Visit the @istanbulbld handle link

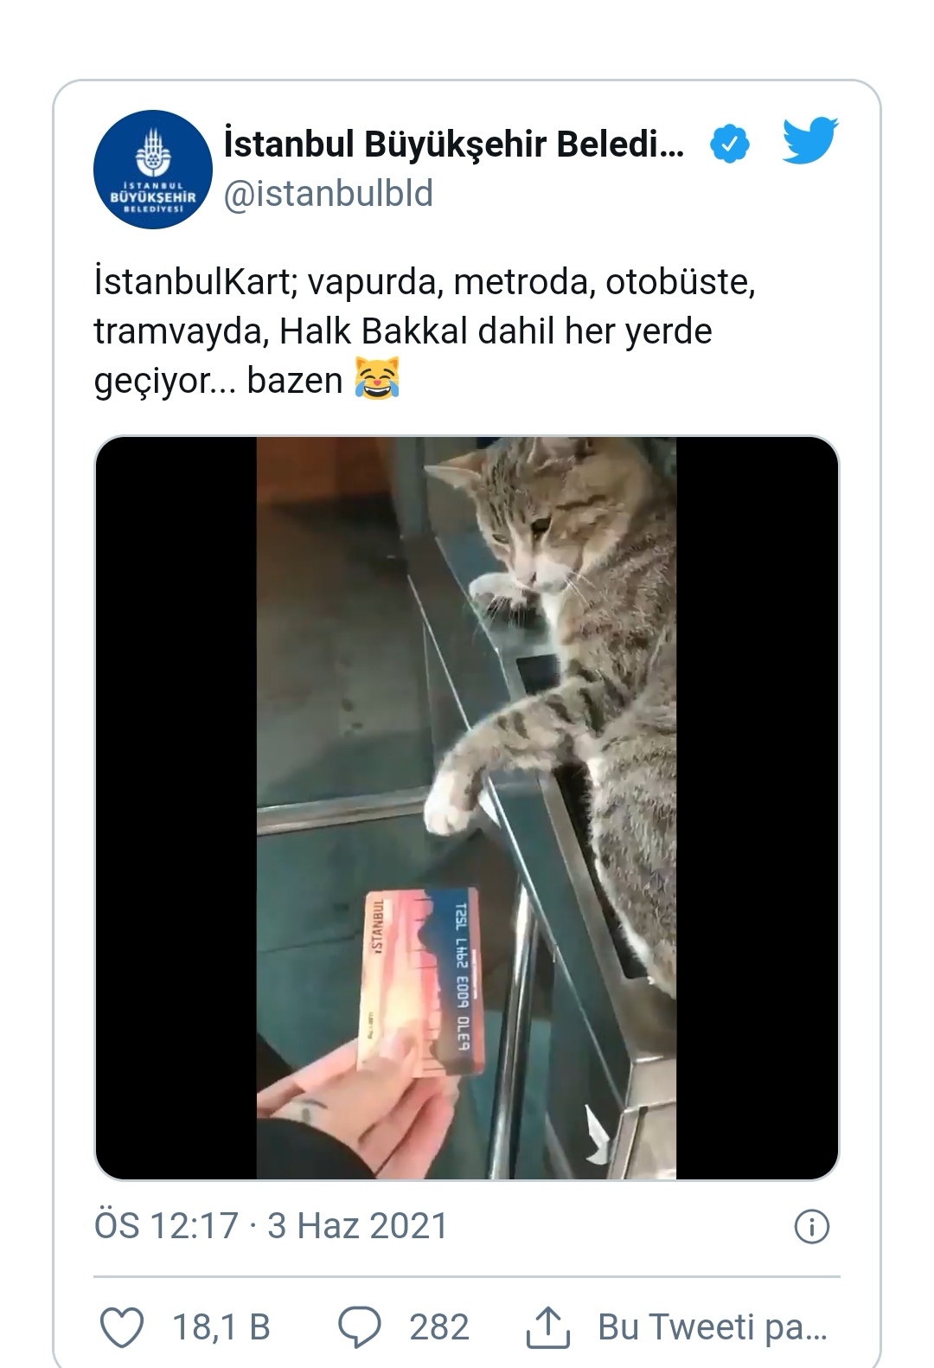click(x=329, y=194)
